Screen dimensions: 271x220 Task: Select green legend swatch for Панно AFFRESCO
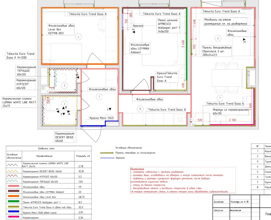tap(14, 202)
